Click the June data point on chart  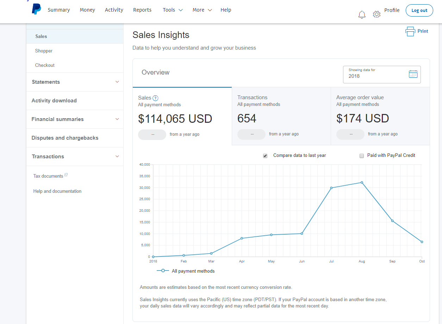(302, 234)
